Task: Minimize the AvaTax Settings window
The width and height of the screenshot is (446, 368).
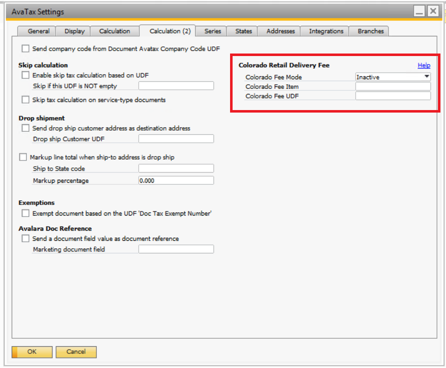Action: tap(419, 11)
